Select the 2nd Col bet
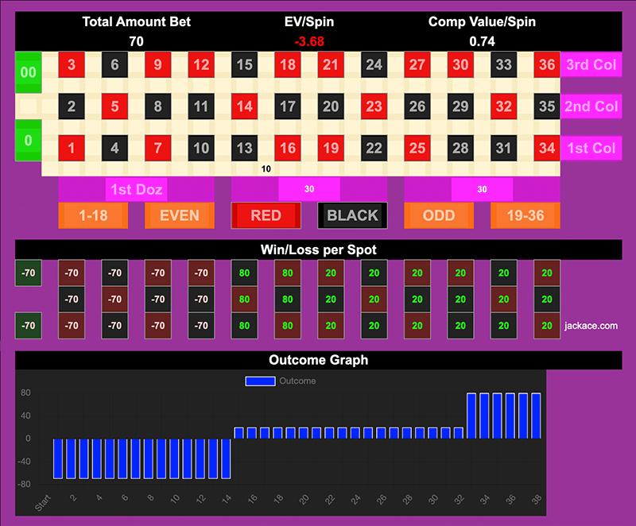Viewport: 636px width, 526px height. point(591,106)
